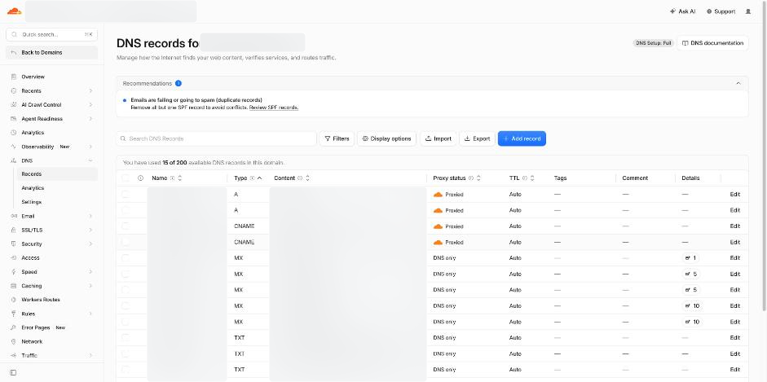Check the second CNAME record checkbox

tap(126, 242)
